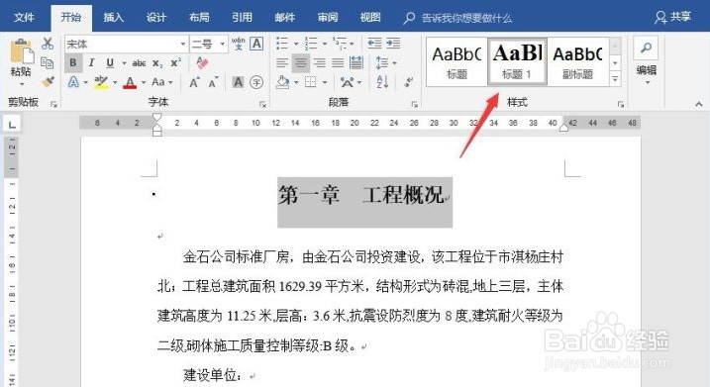Click the Paste clipboard icon
This screenshot has width=710, height=387.
[21, 51]
